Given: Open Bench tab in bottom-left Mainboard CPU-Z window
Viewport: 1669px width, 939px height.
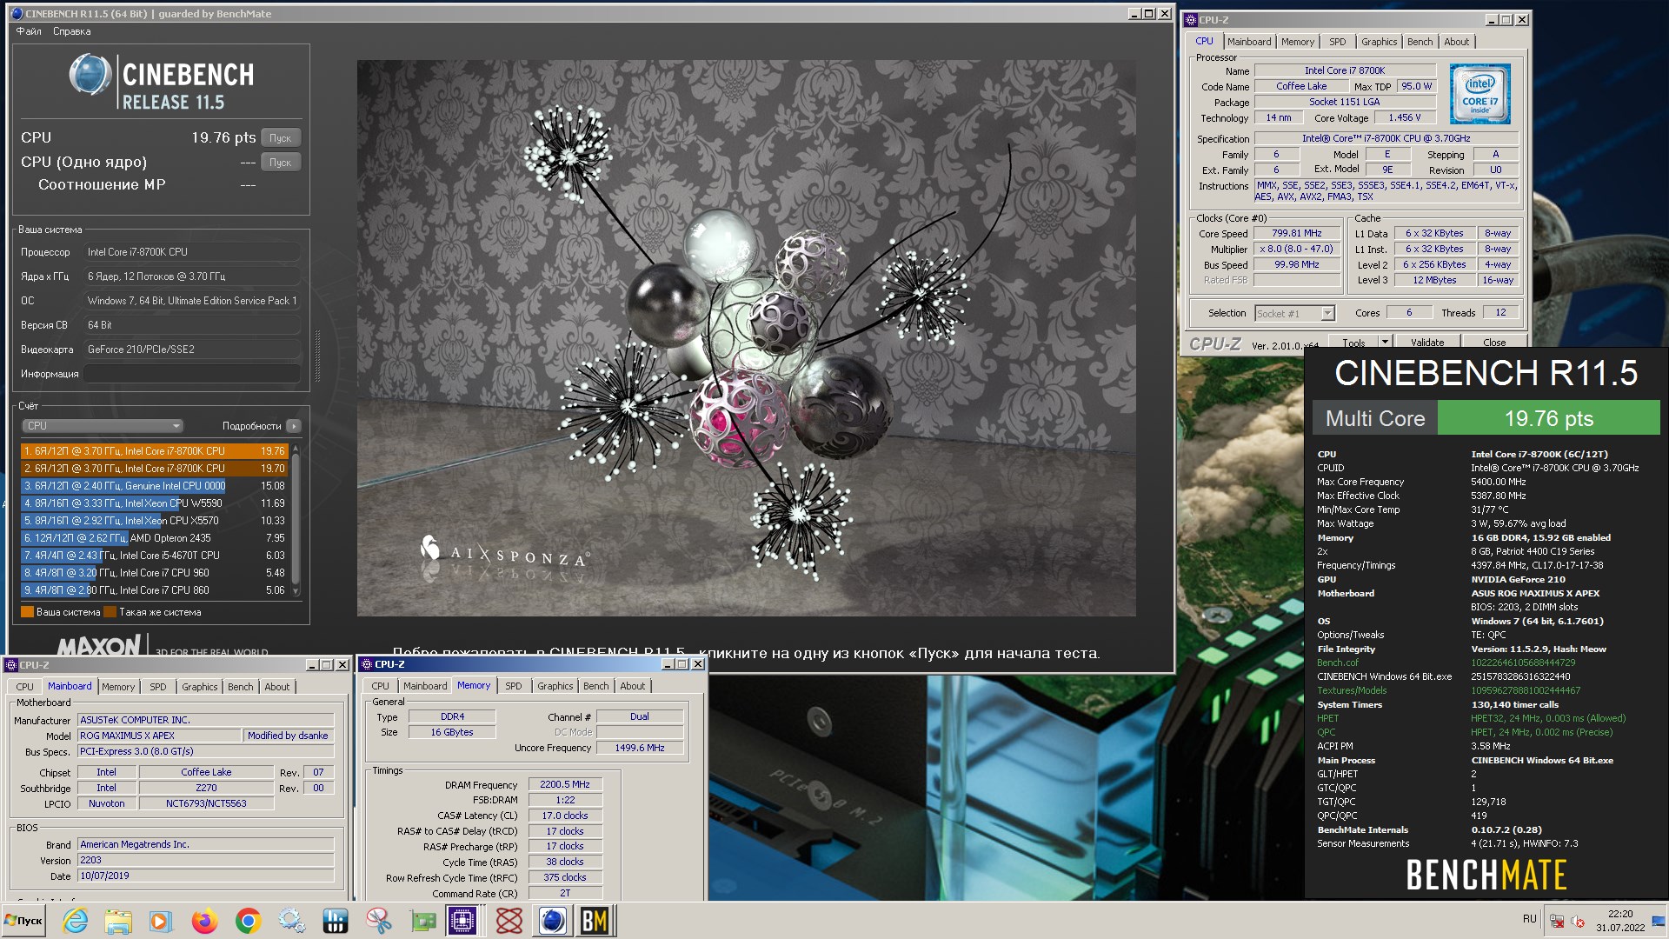Looking at the screenshot, I should (x=241, y=687).
